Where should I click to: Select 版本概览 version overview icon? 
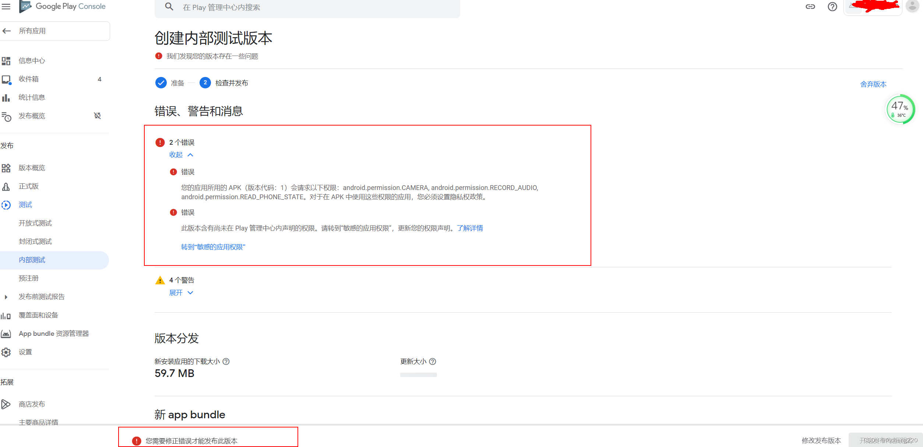(x=8, y=167)
